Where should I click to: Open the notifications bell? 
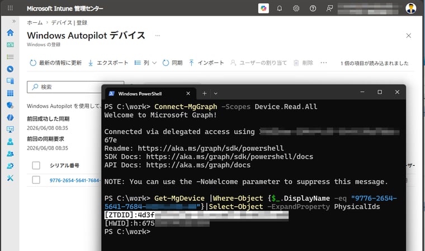279,8
